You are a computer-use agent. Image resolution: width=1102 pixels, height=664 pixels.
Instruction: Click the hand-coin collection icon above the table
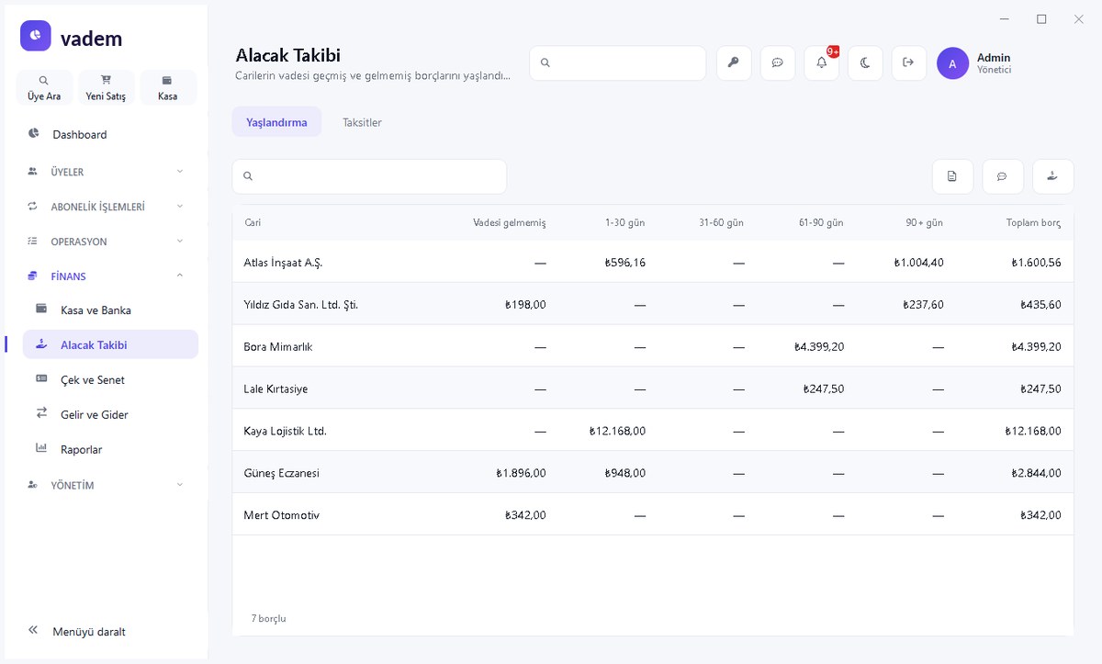(x=1053, y=176)
